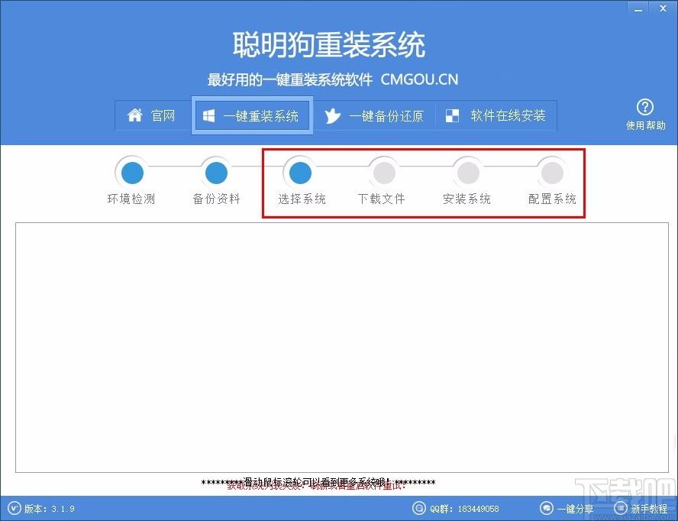The image size is (678, 521).
Task: Open 使用帮助 question mark icon
Action: pos(644,107)
